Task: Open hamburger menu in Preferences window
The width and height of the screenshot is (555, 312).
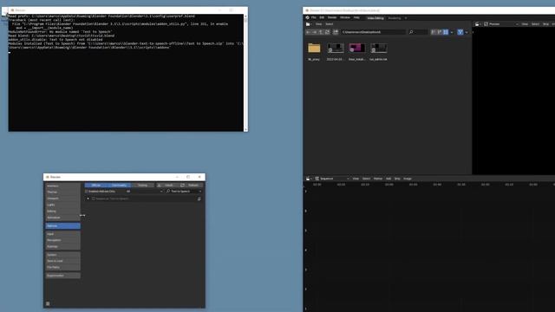Action: 48,303
